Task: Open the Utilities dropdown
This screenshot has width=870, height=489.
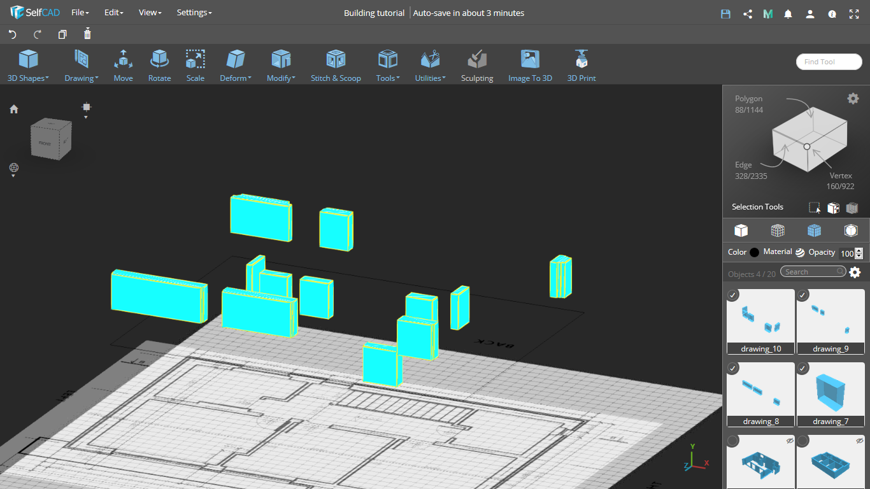Action: [x=431, y=66]
